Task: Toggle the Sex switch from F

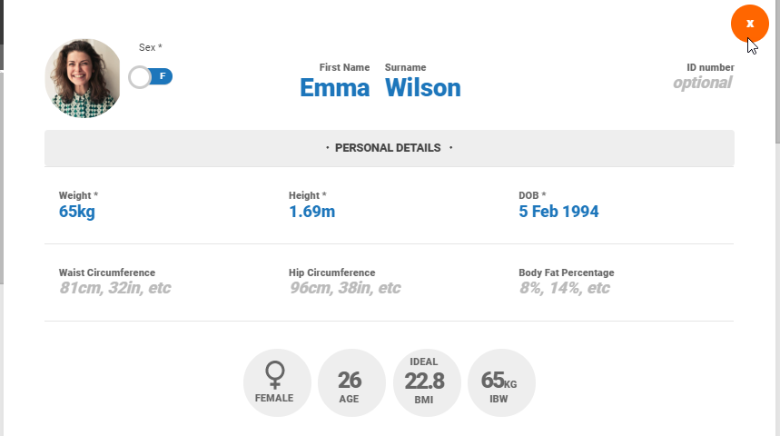Action: 151,77
